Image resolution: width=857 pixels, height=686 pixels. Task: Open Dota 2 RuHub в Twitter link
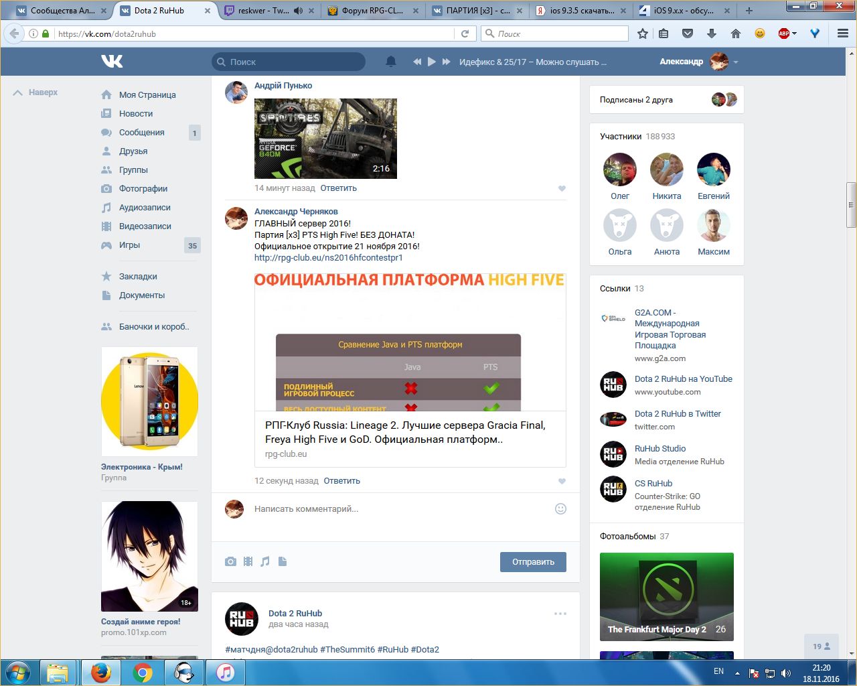678,414
